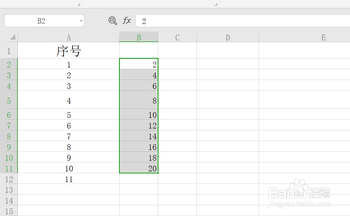This screenshot has width=350, height=216.
Task: Select column D header
Action: pyautogui.click(x=228, y=37)
